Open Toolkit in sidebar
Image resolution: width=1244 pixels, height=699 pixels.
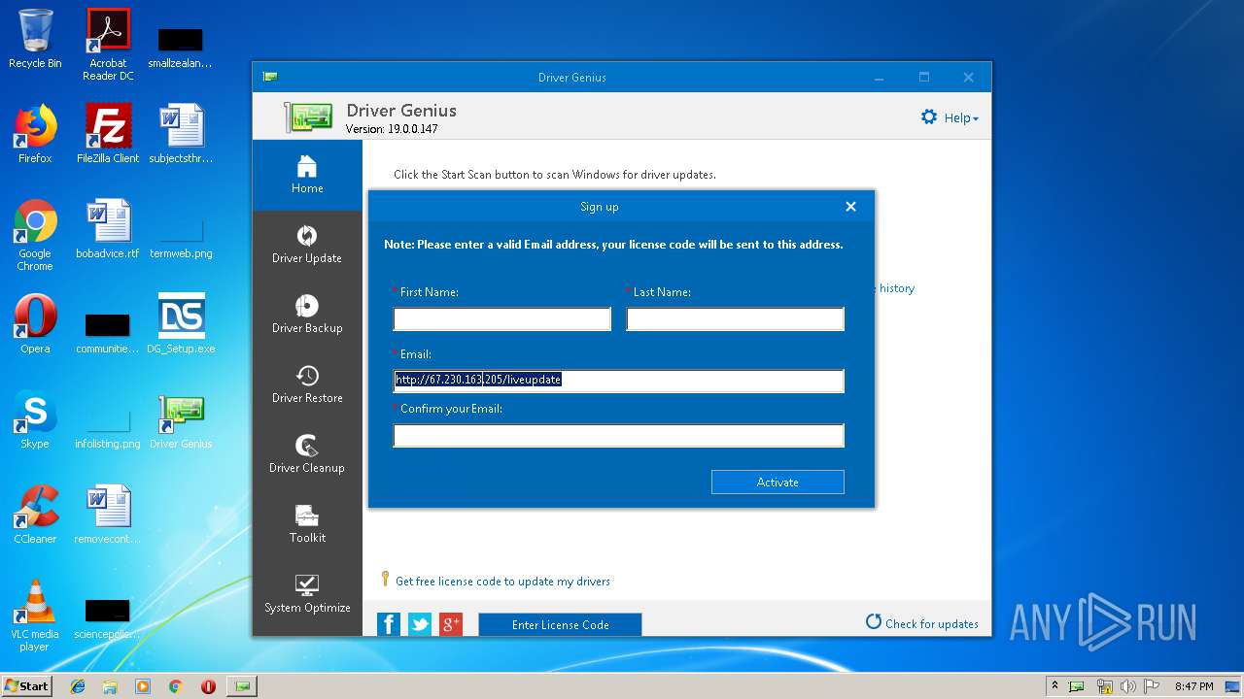coord(307,524)
